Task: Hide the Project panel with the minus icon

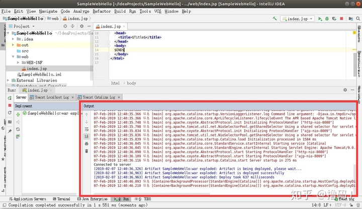Action: 89,26
